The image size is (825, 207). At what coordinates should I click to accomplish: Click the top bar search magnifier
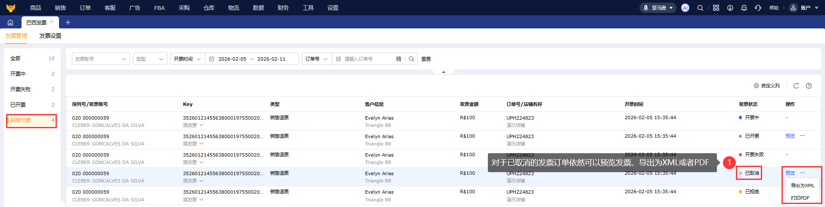coord(701,8)
